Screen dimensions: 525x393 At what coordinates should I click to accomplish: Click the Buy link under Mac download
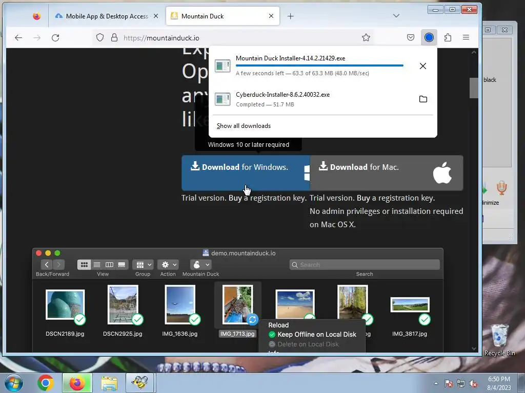tap(364, 198)
